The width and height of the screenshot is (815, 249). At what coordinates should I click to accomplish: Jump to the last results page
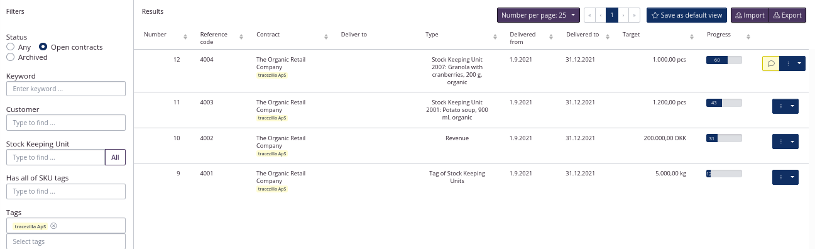635,15
